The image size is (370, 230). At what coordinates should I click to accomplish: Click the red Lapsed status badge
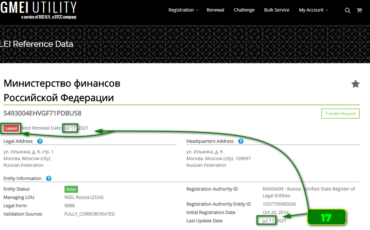click(11, 128)
